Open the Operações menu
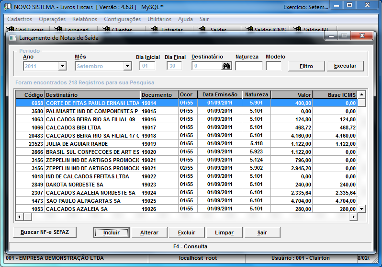The image size is (382, 267). (x=52, y=19)
